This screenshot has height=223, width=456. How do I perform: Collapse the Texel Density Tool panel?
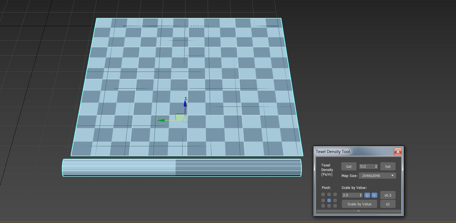tap(358, 211)
